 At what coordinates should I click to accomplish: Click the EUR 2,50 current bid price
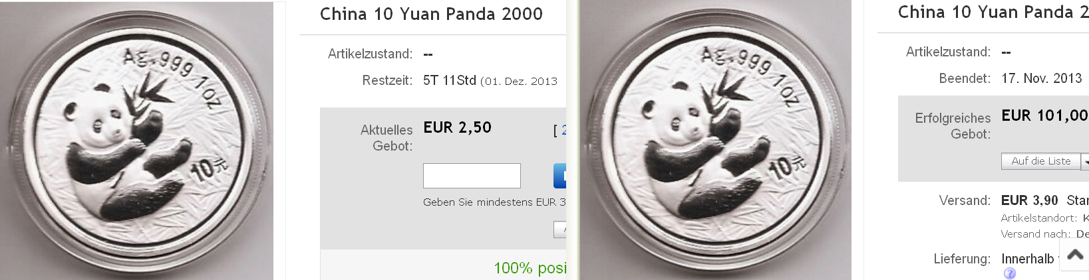pos(457,127)
